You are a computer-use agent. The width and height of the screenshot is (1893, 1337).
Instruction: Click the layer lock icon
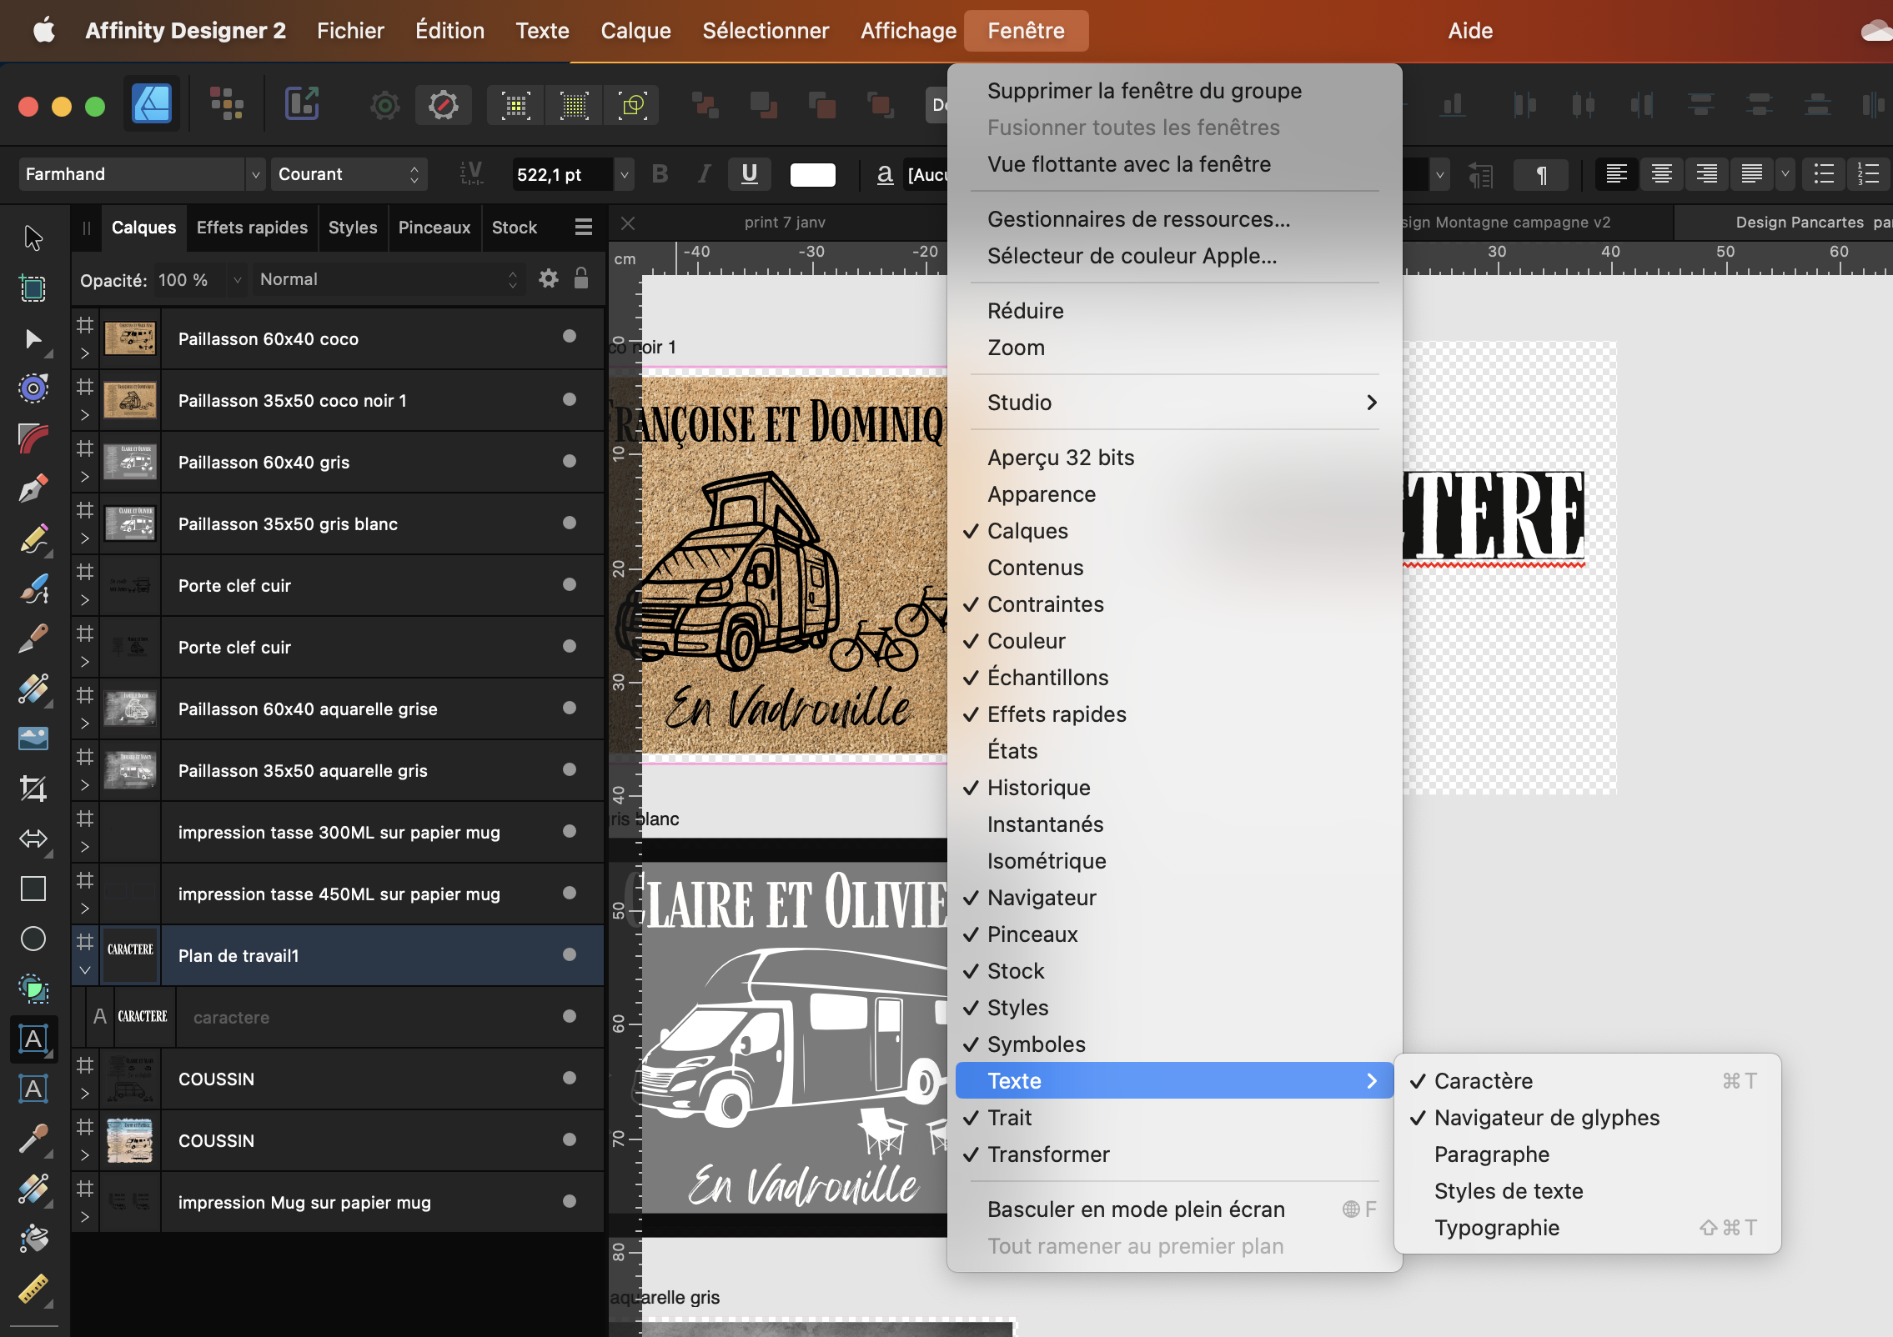pos(581,278)
